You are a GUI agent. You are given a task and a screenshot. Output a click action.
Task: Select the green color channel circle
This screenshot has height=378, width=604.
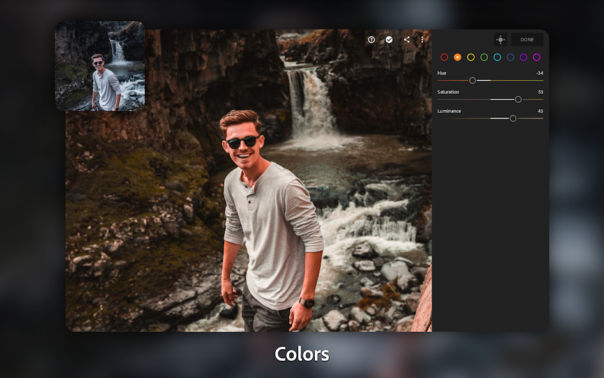484,57
